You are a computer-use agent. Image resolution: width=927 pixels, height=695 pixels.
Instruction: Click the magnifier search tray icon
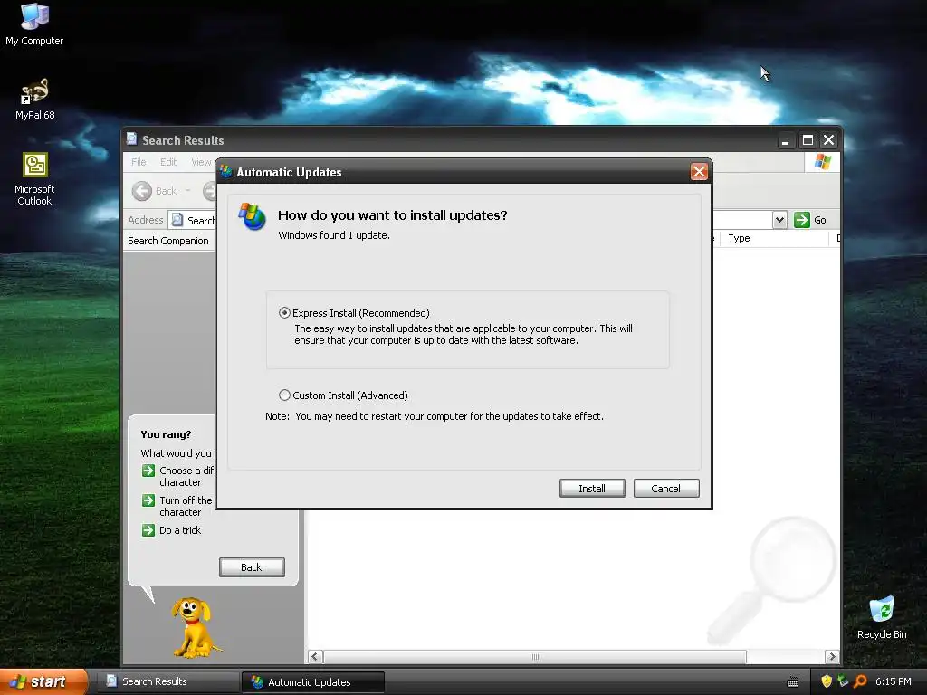860,681
